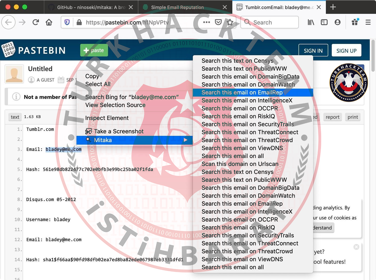Click the highlighted Search this email on EmailRep
376x280 pixels.
pyautogui.click(x=253, y=93)
